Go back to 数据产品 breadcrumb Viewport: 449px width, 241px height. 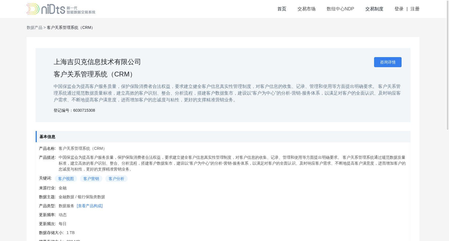pos(35,27)
